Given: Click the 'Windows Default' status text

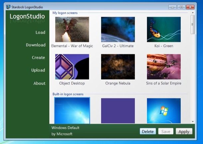Looking at the screenshot, I should coord(65,128).
